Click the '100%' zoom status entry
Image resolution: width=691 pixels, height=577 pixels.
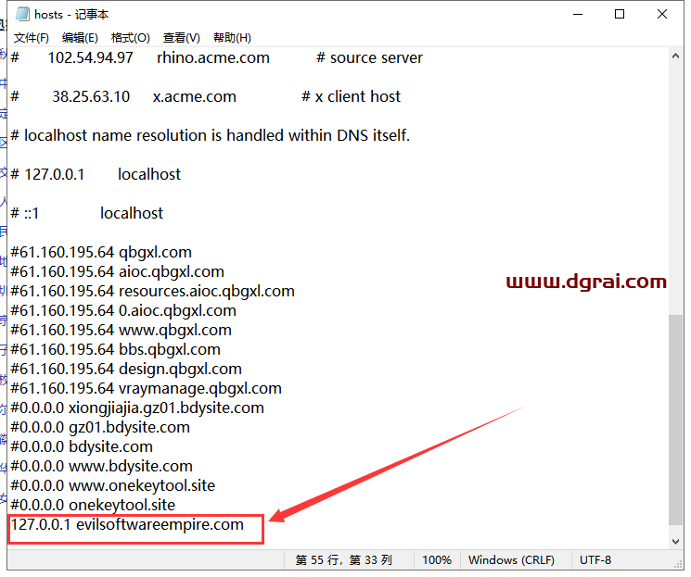[x=437, y=560]
